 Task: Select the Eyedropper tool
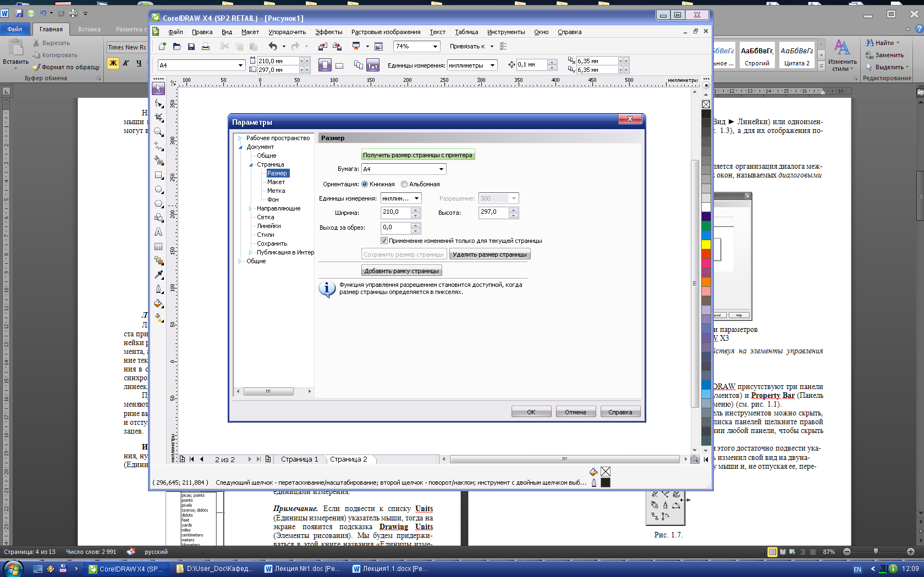(x=158, y=275)
